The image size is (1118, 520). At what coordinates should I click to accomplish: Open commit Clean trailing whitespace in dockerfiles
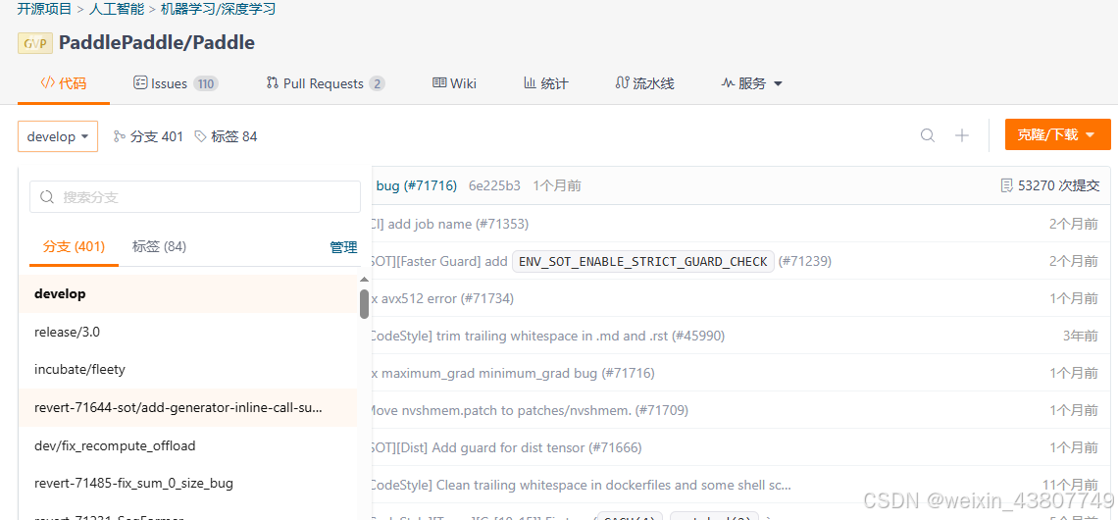click(x=582, y=485)
